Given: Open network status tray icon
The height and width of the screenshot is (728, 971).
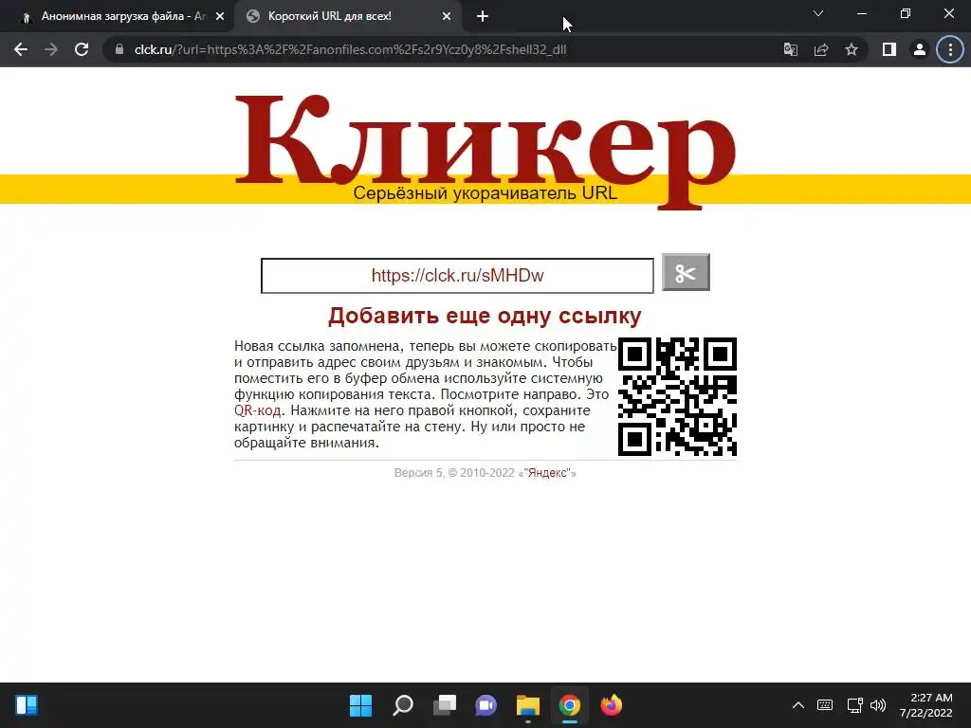Looking at the screenshot, I should coord(854,705).
